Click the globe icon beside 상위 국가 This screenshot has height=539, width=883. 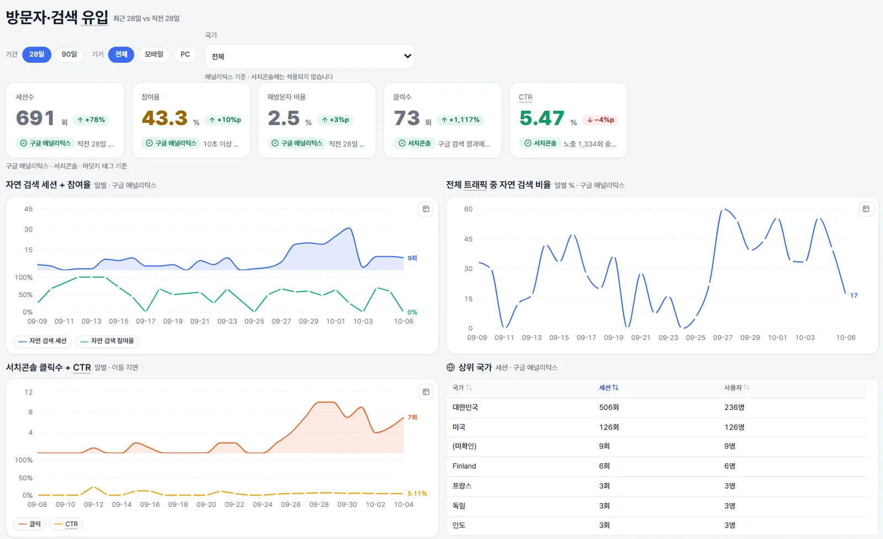pos(450,368)
